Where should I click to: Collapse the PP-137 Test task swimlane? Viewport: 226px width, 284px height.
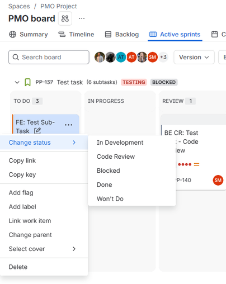tap(17, 82)
